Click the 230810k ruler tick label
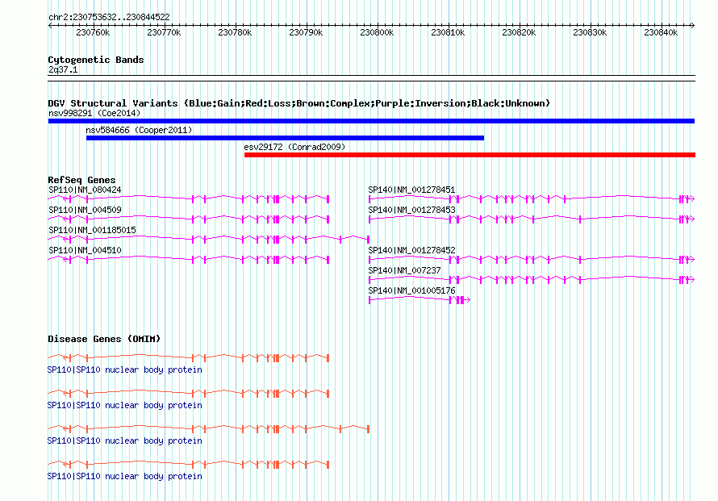 [448, 32]
